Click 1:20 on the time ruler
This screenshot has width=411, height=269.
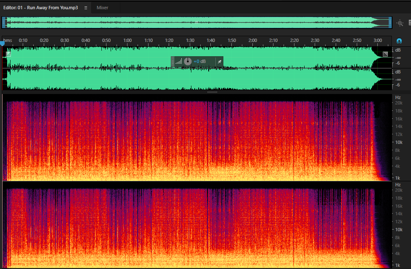169,40
